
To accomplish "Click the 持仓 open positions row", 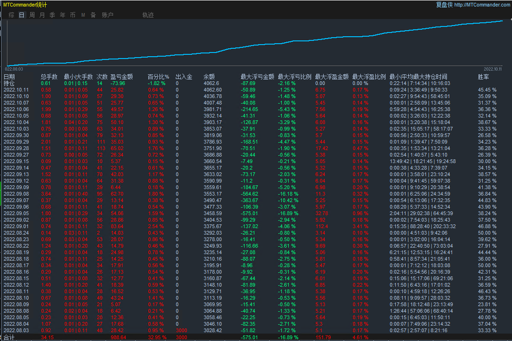I will point(9,83).
